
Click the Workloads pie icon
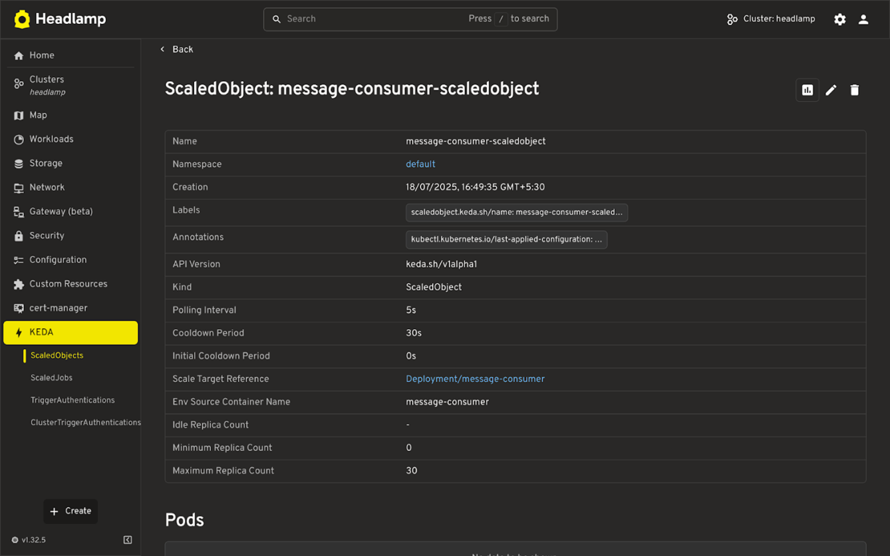[x=19, y=139]
